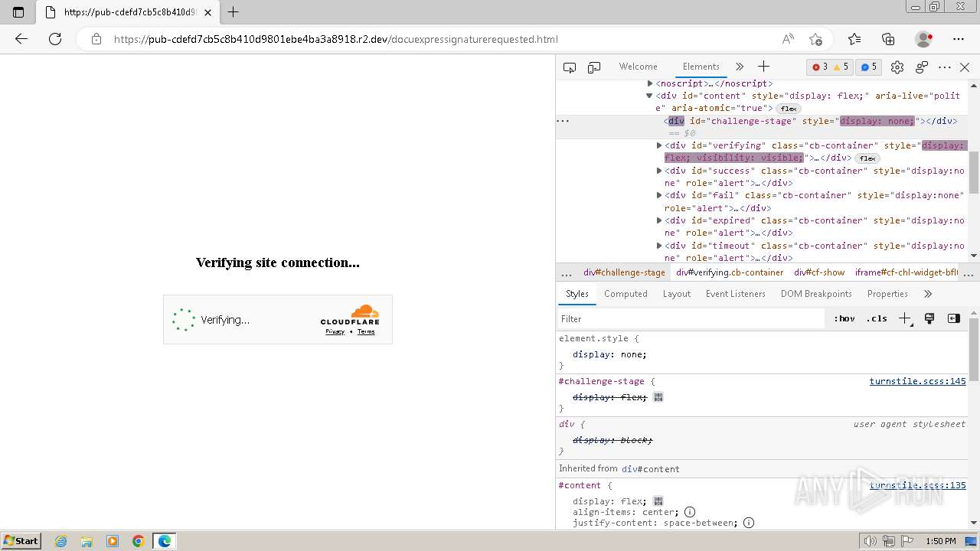Open Collections in Edge

(x=888, y=39)
